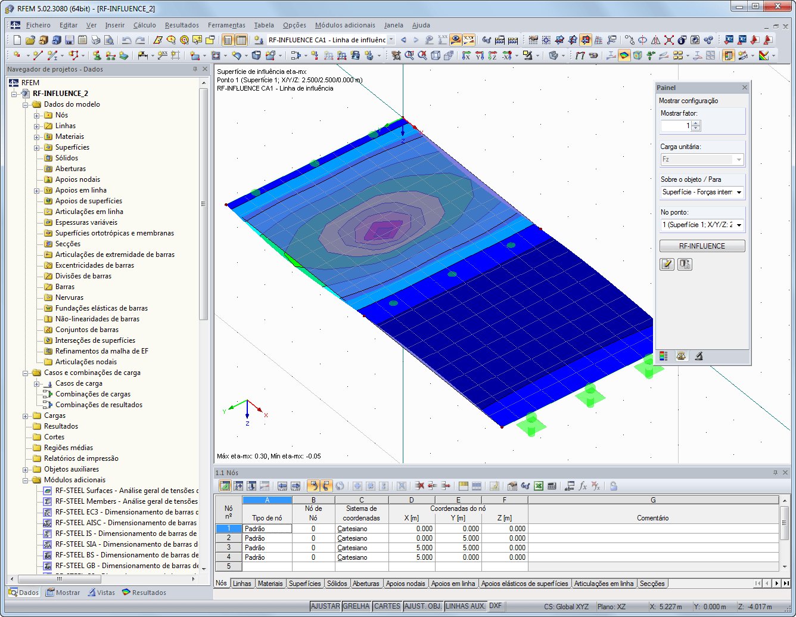Image resolution: width=796 pixels, height=617 pixels.
Task: Click the table cell with X value 5.000 in row 3
Action: [x=412, y=548]
